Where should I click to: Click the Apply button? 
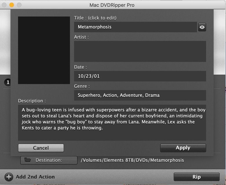tap(183, 148)
